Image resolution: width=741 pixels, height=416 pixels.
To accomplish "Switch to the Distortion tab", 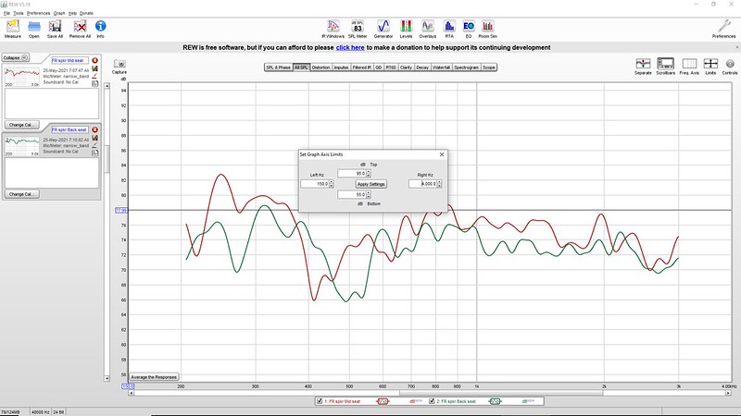I will pos(320,67).
